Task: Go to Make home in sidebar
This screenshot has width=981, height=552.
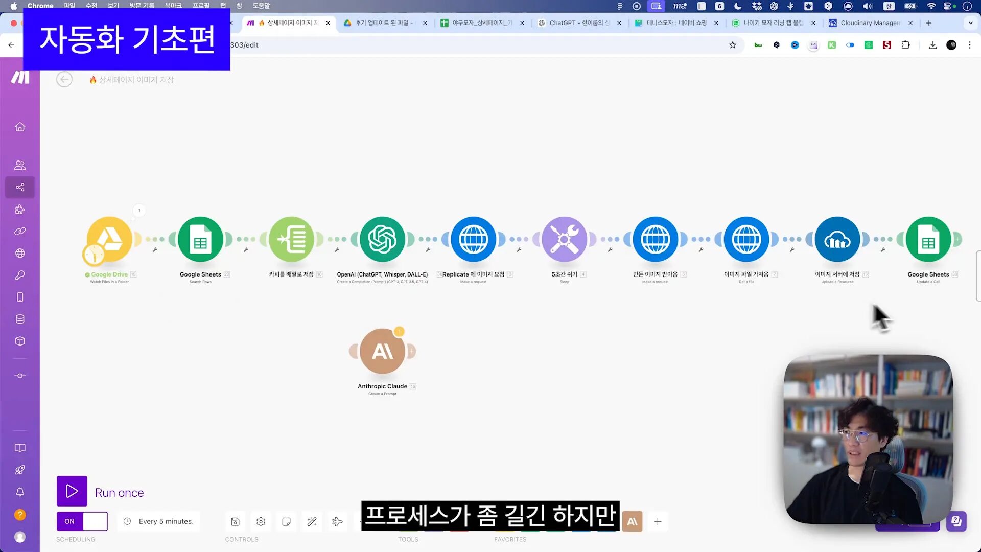Action: 20,127
